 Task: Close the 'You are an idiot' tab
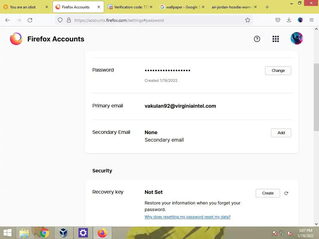(47, 7)
